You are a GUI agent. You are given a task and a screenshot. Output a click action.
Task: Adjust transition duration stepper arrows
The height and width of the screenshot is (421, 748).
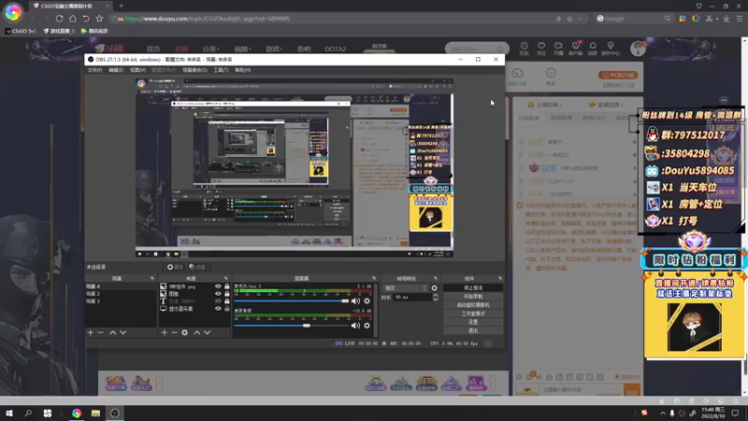coord(435,297)
